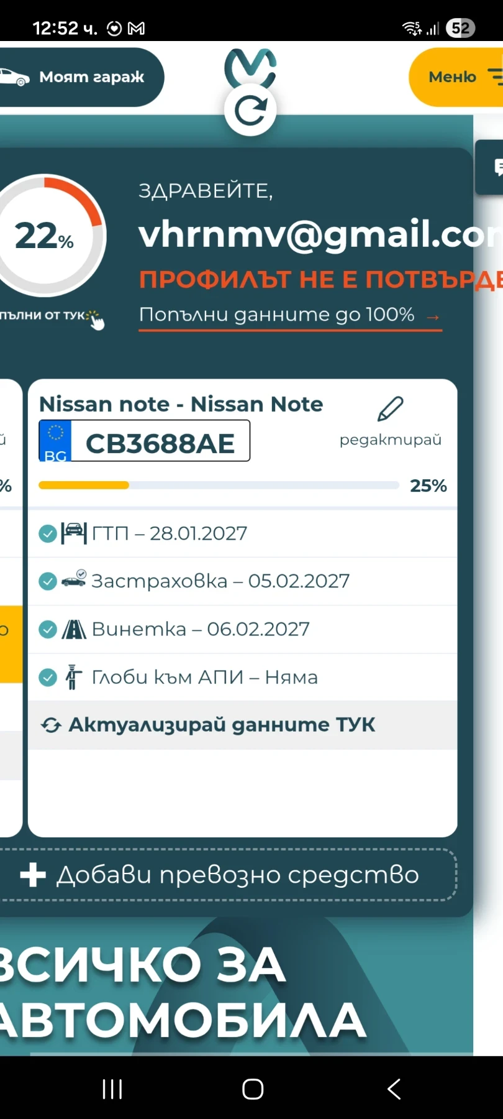Tap the circular refresh arrow icon
503x1119 pixels.
pyautogui.click(x=250, y=110)
